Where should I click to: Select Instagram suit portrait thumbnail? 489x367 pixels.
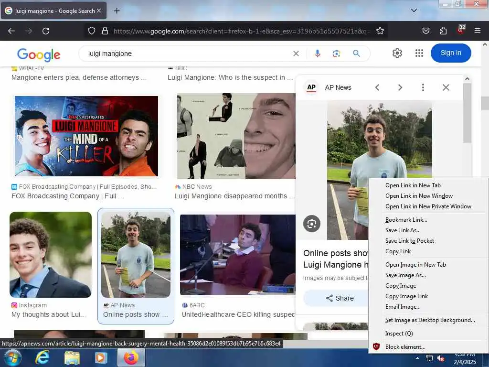pyautogui.click(x=51, y=255)
